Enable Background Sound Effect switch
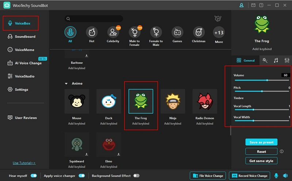 (136, 176)
